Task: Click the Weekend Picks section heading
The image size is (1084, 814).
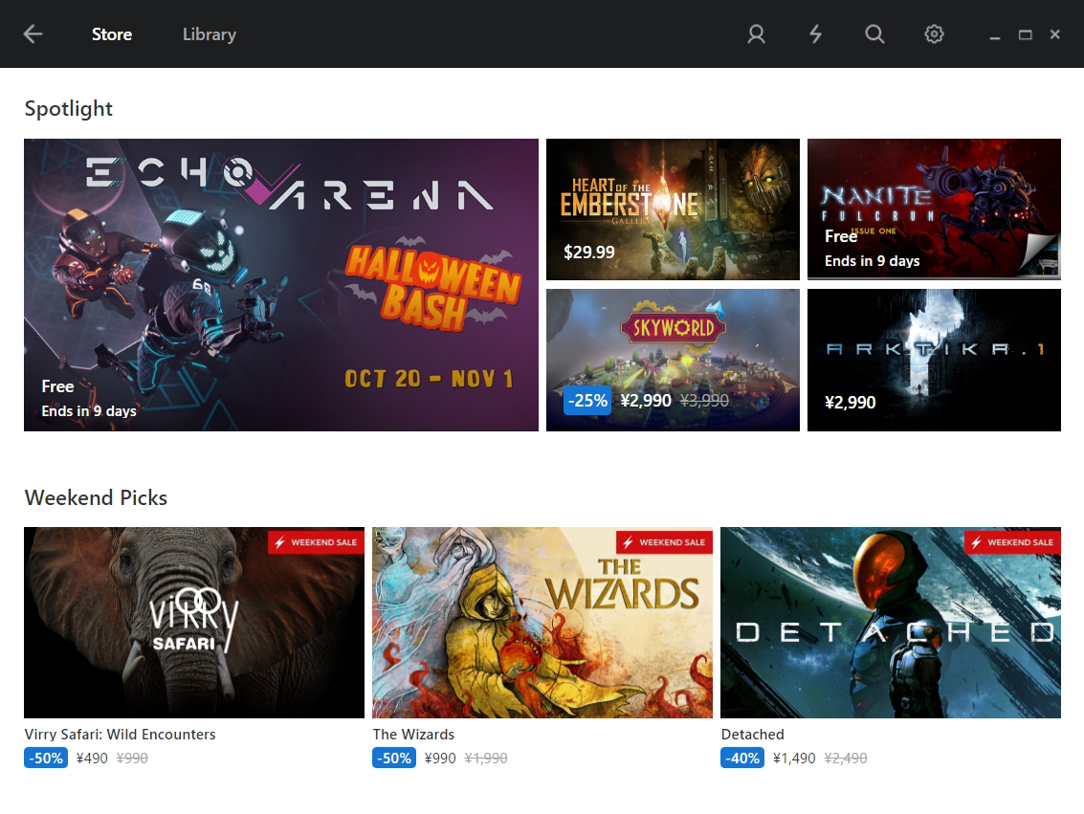Action: (x=96, y=497)
